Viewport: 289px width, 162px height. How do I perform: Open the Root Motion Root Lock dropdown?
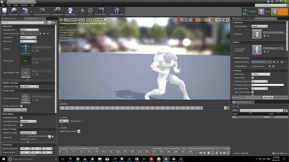[x=28, y=121]
